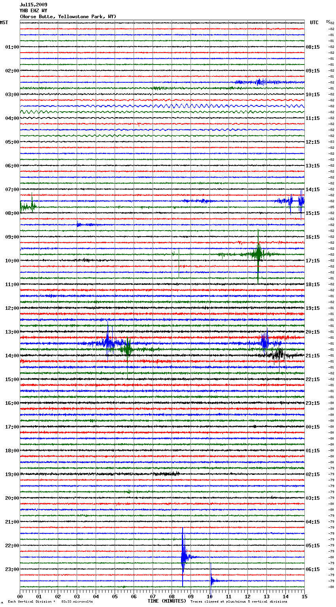The height and width of the screenshot is (607, 336).
Task: Select the 10:00 MST time label
Action: click(12, 261)
